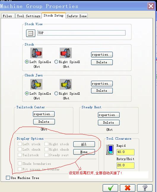Open help with the question mark button

coord(145,188)
